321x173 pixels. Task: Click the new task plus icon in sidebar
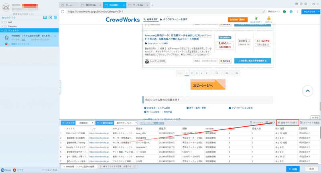[x=51, y=18]
